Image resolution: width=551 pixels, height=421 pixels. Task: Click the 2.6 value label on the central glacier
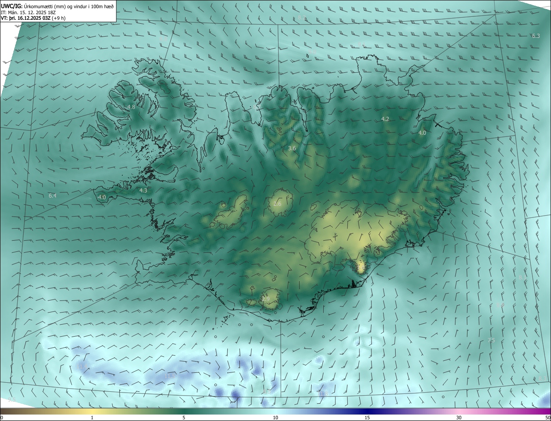coord(277,204)
